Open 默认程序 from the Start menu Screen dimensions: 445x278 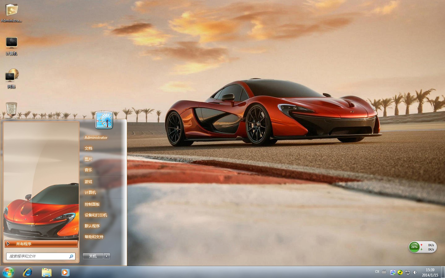coord(92,226)
